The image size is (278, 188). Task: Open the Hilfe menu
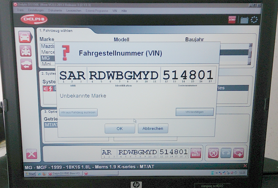tap(124, 11)
